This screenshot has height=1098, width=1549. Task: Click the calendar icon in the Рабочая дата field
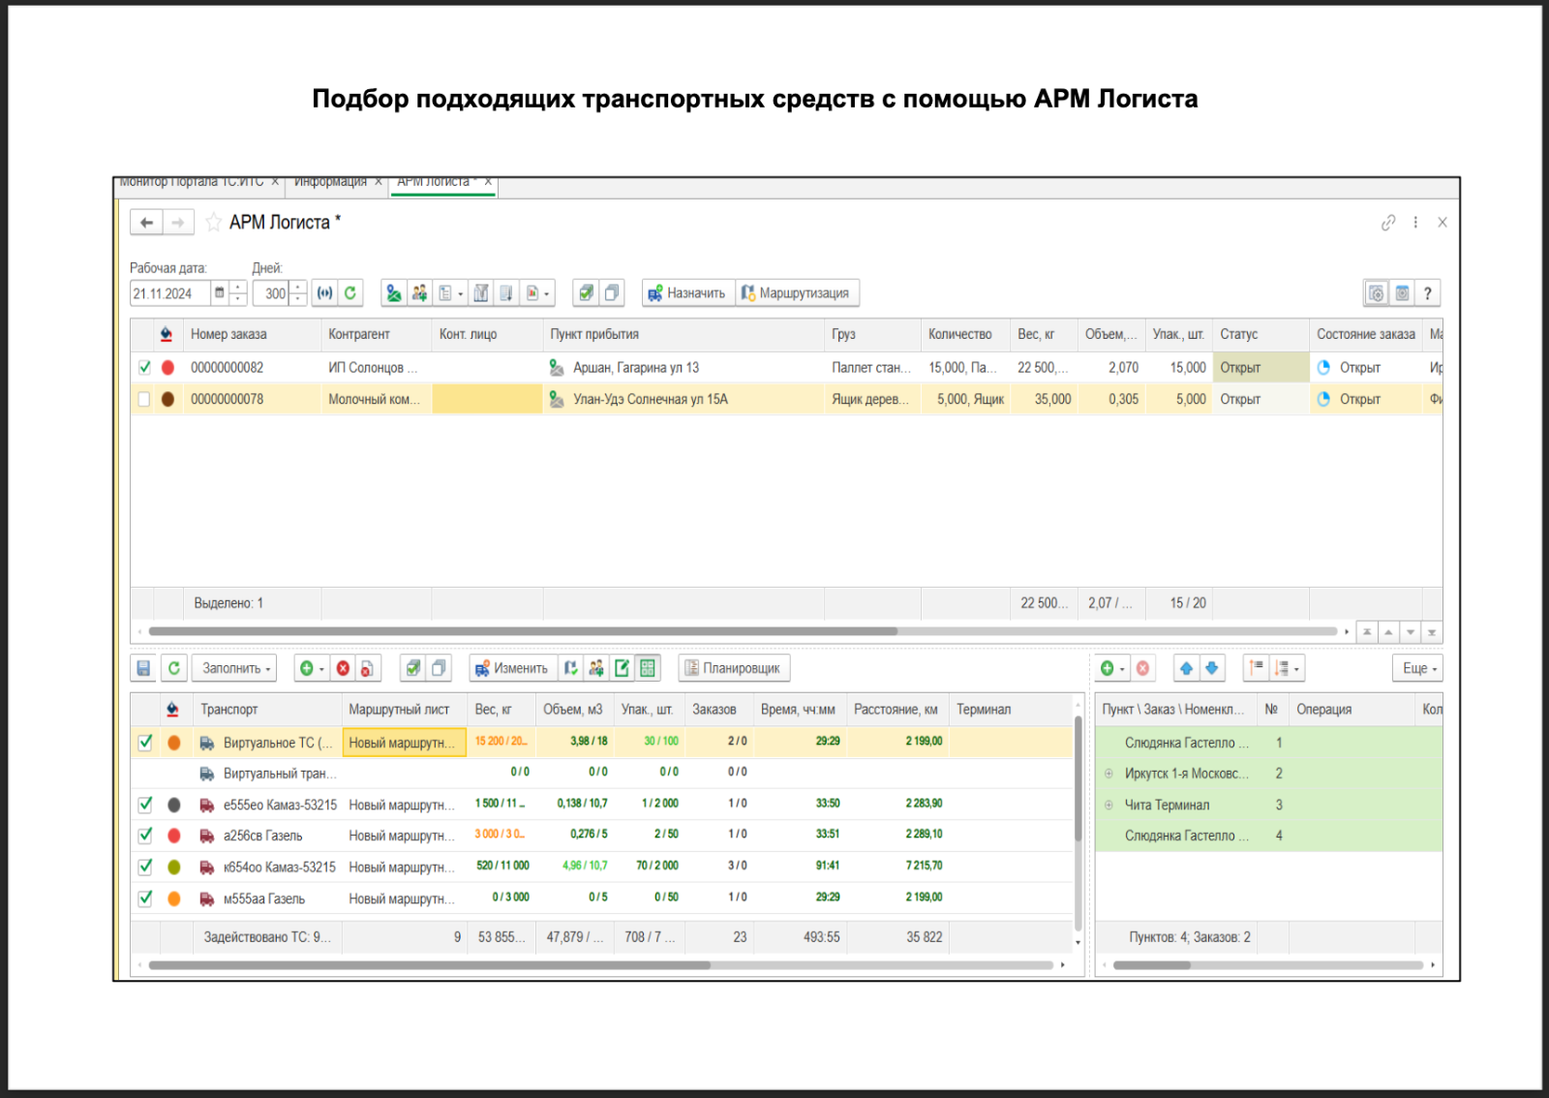[220, 293]
